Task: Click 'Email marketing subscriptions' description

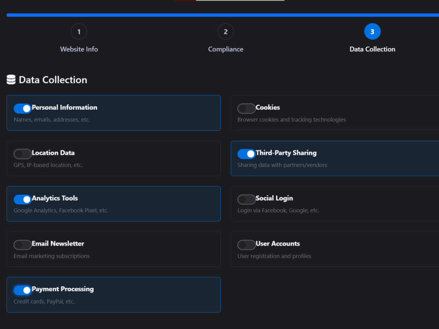Action: tap(52, 256)
